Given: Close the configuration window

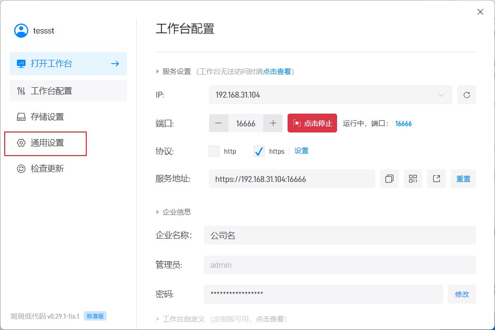Looking at the screenshot, I should [x=480, y=12].
